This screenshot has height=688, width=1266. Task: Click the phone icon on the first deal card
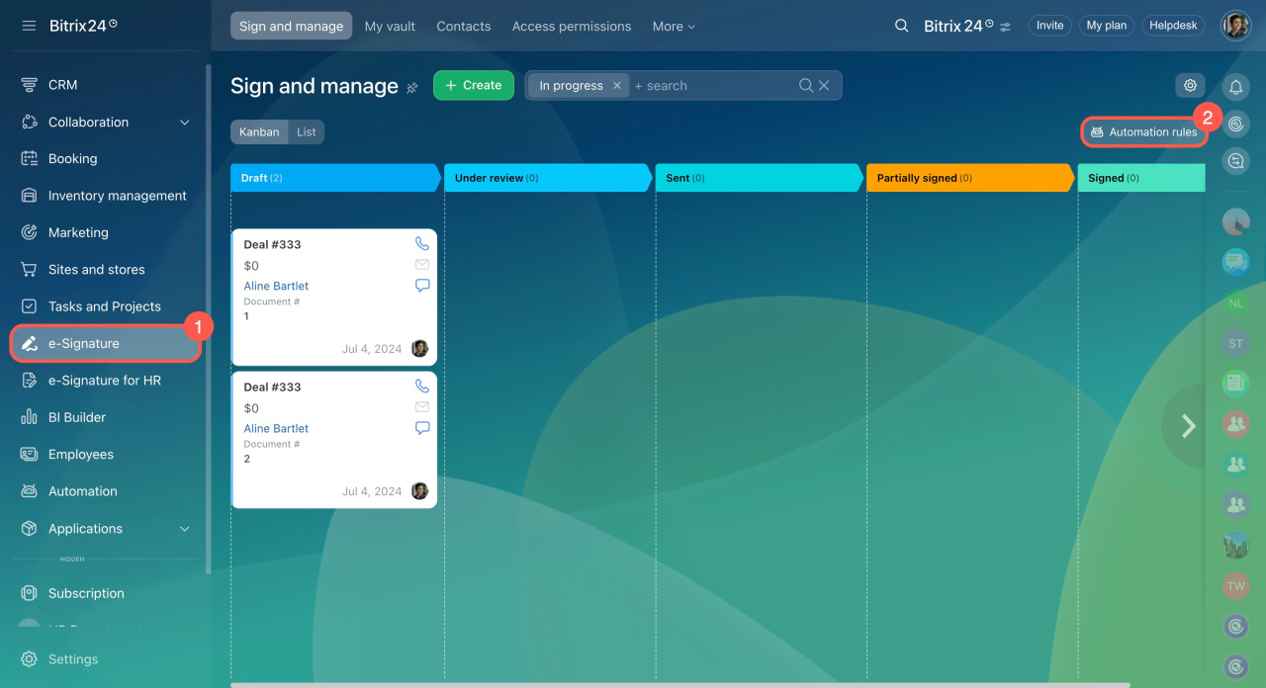pos(422,243)
